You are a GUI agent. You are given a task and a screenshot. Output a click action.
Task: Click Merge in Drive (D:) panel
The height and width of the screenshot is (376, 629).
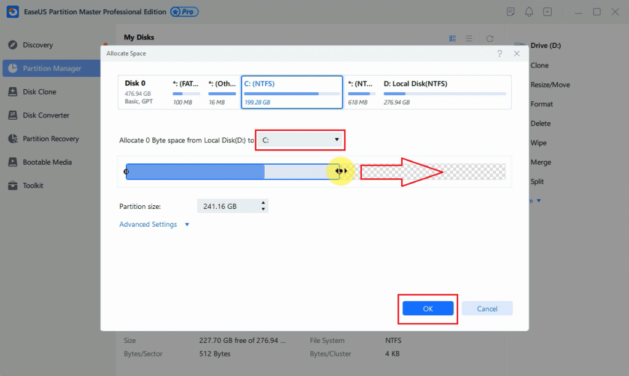[541, 162]
